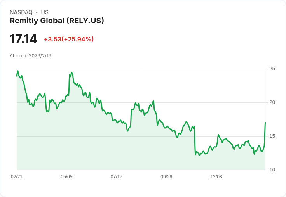Click the +3.53(+25.94%) price change
Screen dimensions: 286x197
[69, 39]
